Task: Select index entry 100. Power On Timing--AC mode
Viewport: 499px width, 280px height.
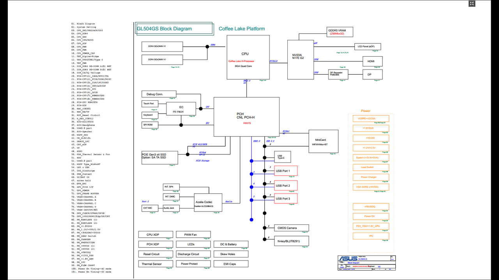Action: click(91, 269)
